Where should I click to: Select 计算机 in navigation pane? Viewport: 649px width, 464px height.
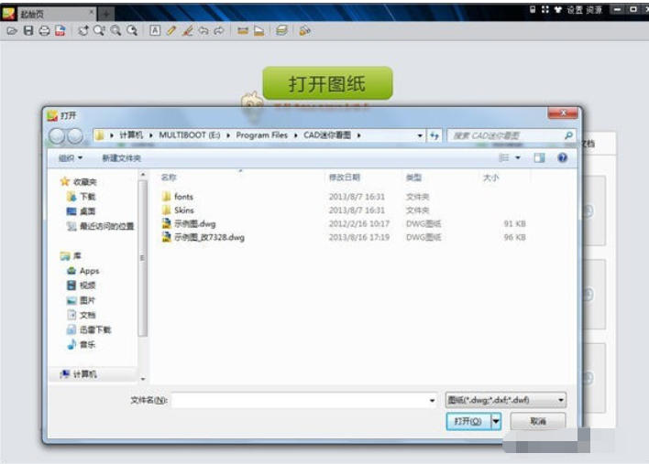coord(79,374)
